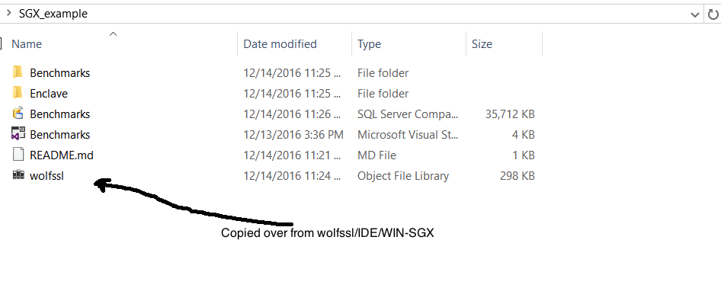
Task: Select the wolfssl file name
Action: (46, 175)
